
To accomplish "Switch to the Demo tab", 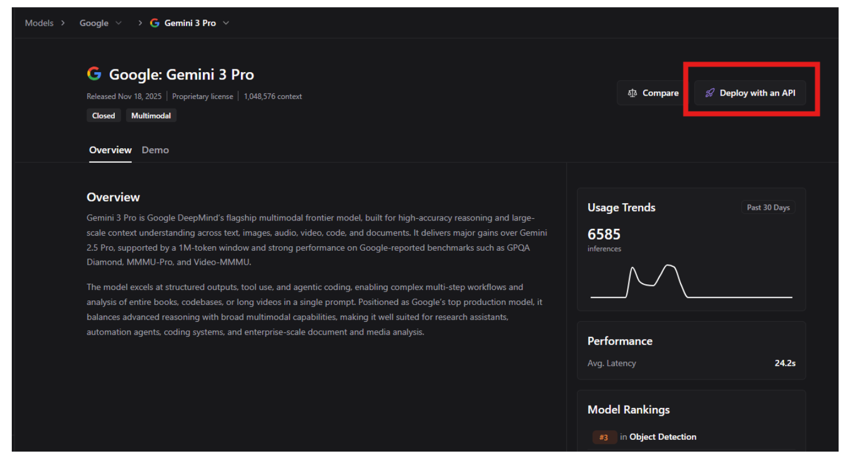I will coord(155,150).
